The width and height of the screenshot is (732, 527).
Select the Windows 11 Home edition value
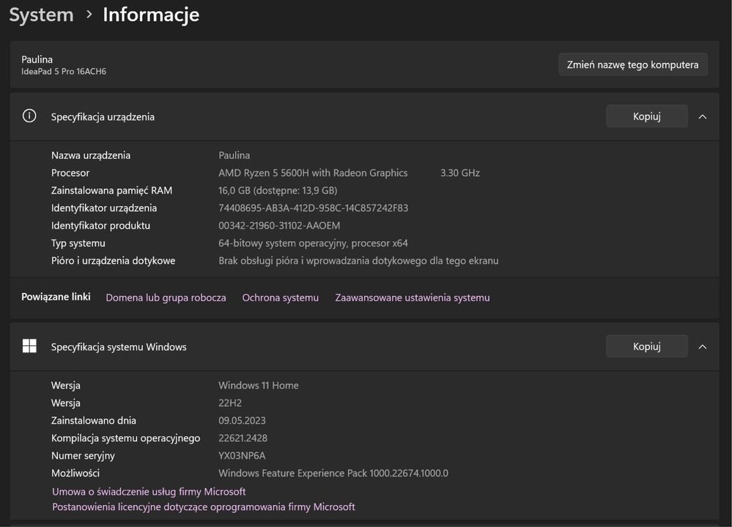point(258,385)
